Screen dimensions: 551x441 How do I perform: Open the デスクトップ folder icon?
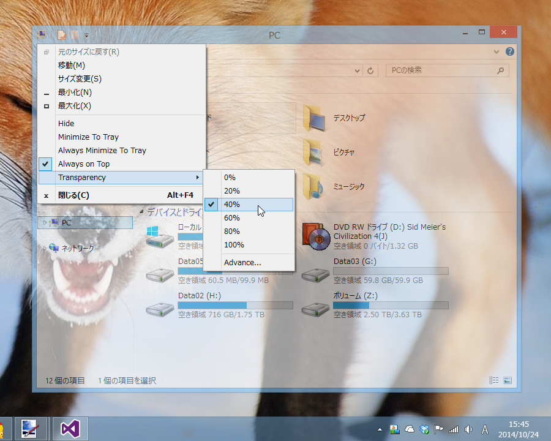314,118
